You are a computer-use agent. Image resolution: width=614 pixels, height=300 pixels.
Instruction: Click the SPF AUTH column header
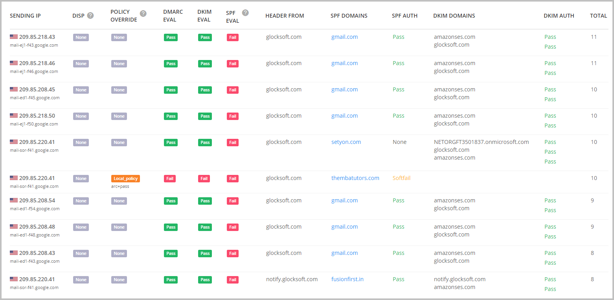[x=404, y=16]
